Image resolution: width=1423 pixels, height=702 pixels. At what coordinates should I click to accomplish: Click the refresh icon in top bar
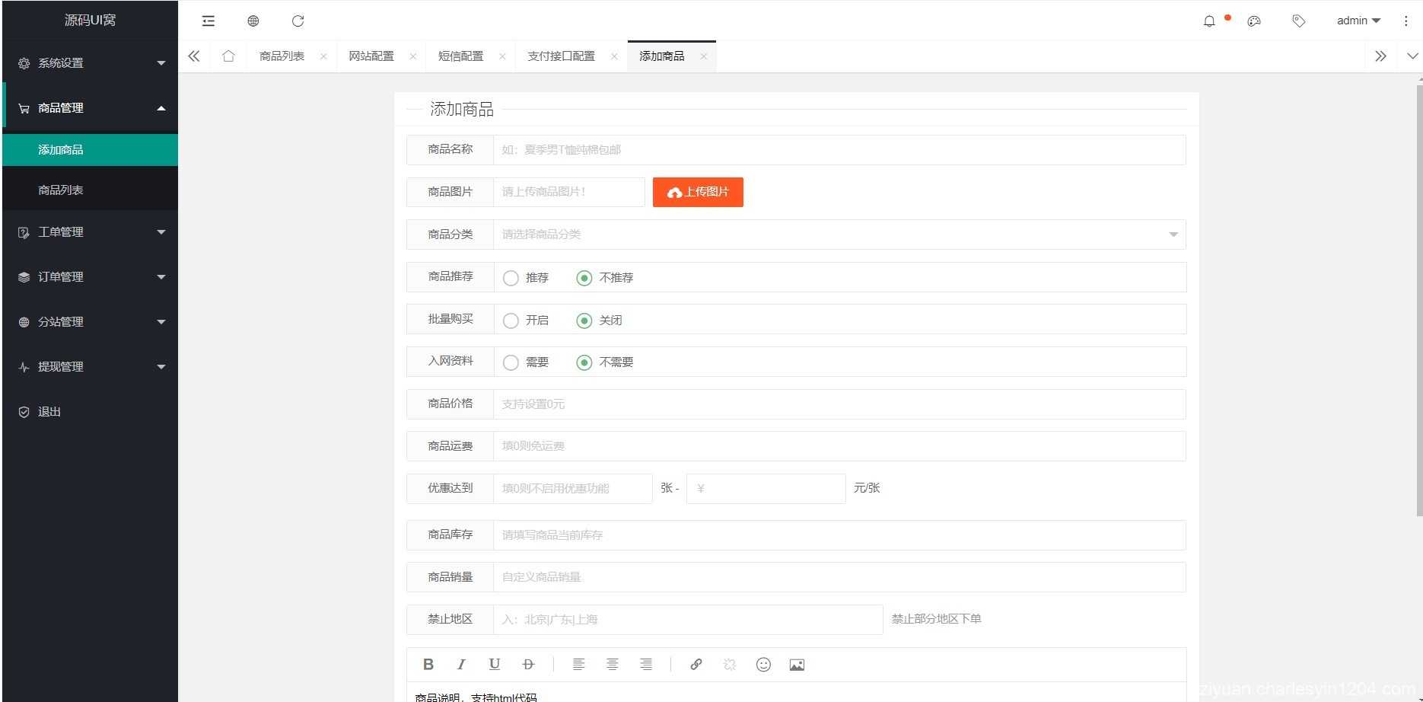[298, 21]
